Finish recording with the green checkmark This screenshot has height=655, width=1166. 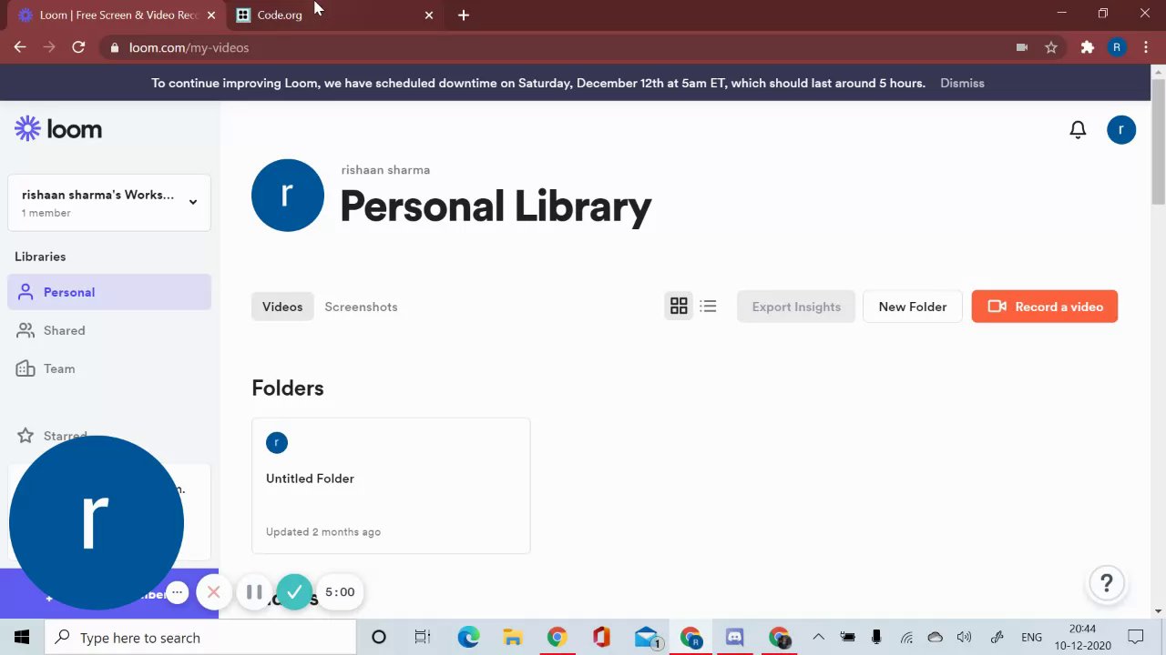point(294,592)
